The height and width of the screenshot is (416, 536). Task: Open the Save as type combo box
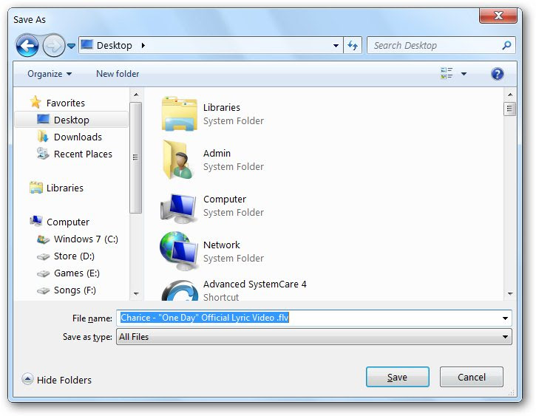point(313,337)
